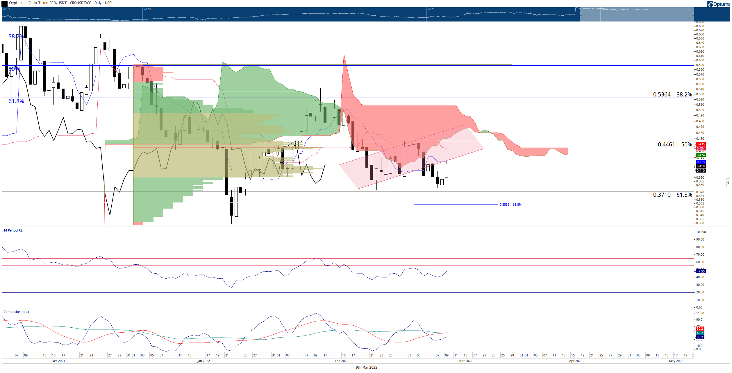Image resolution: width=732 pixels, height=373 pixels.
Task: Click the '2021' year marker in the overview bar
Action: point(431,9)
